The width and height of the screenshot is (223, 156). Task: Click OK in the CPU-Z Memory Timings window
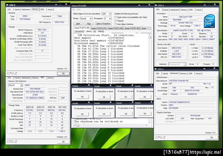coord(63,73)
